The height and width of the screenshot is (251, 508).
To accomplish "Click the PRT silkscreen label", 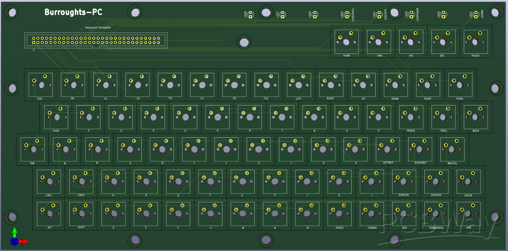I will pyautogui.click(x=469, y=228).
